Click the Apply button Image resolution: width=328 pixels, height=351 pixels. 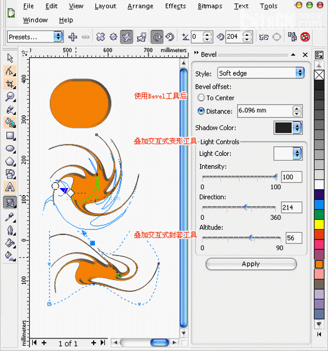click(x=251, y=264)
